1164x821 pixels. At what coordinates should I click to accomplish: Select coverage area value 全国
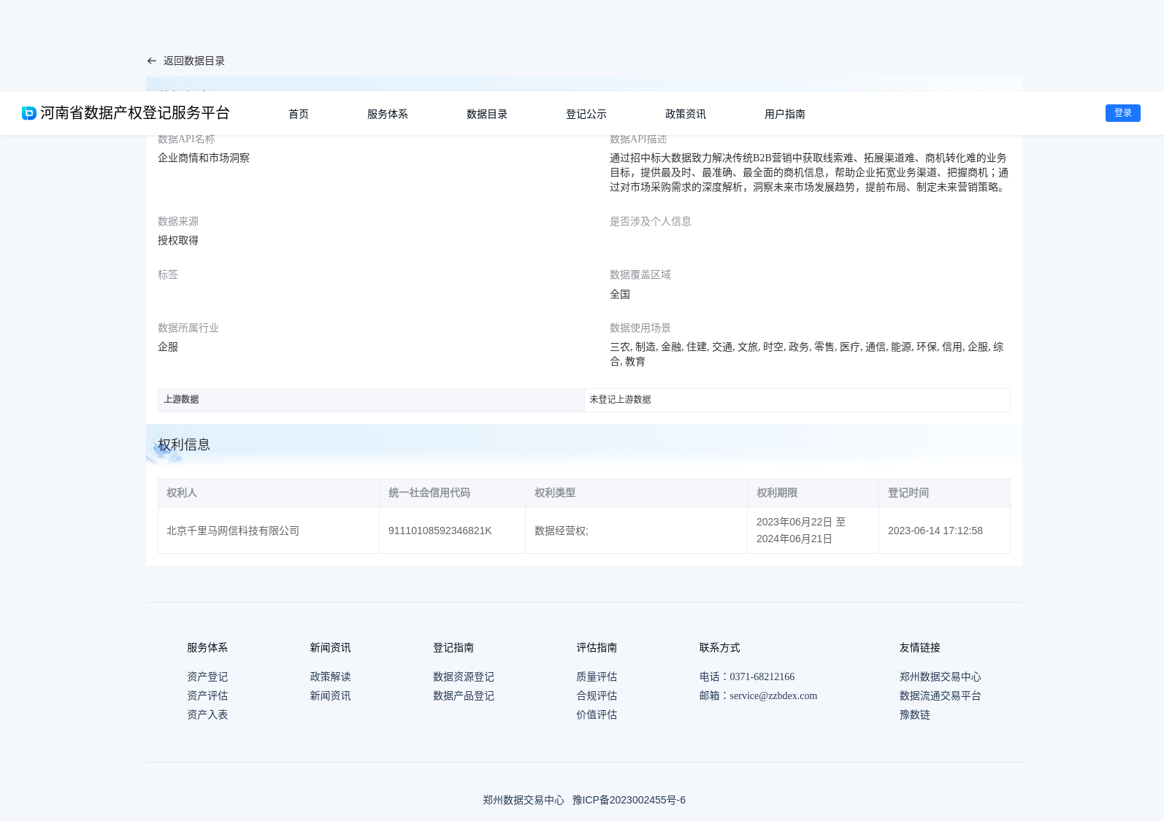620,295
